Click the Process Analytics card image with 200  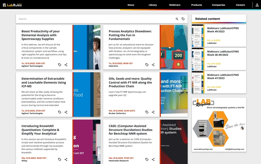(174, 47)
